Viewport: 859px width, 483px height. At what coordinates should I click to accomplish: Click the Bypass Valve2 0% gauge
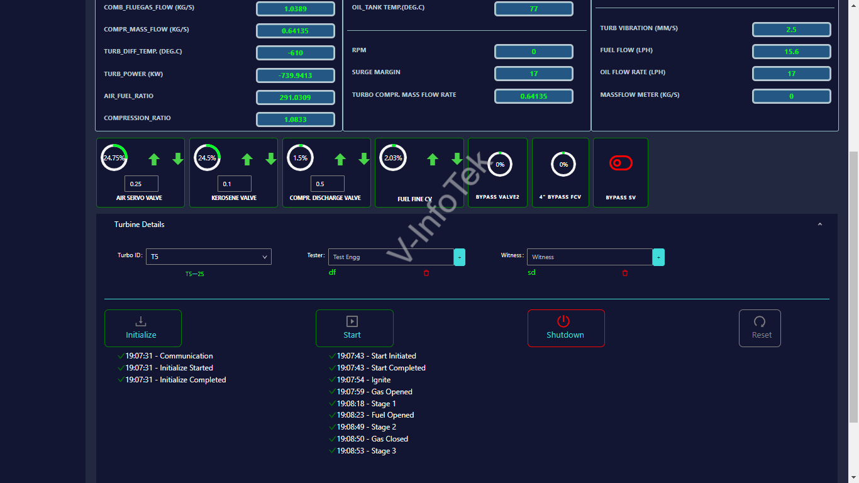click(500, 164)
